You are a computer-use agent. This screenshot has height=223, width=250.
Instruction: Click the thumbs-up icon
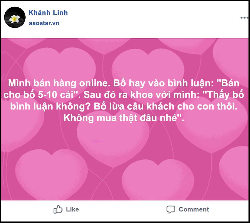[58, 209]
